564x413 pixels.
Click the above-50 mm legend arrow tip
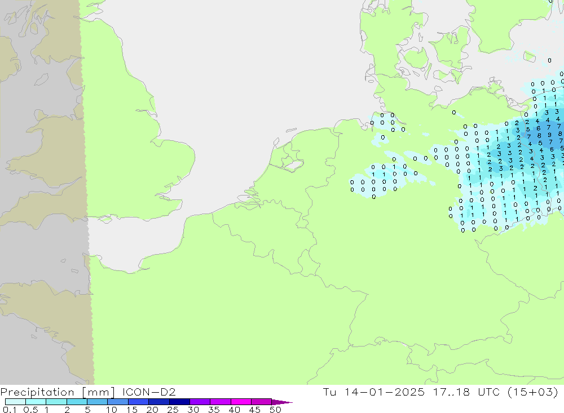[x=282, y=402]
